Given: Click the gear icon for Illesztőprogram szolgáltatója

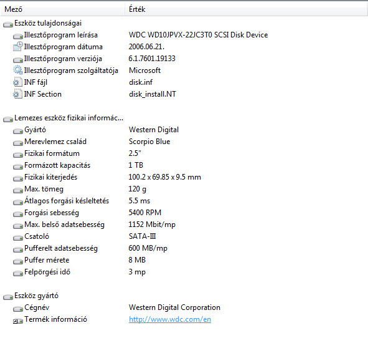Looking at the screenshot, I should (18, 70).
